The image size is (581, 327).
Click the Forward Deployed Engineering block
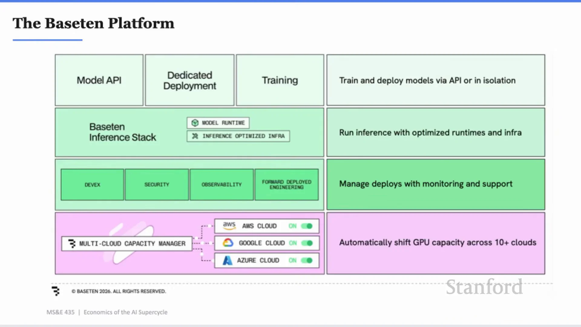287,185
